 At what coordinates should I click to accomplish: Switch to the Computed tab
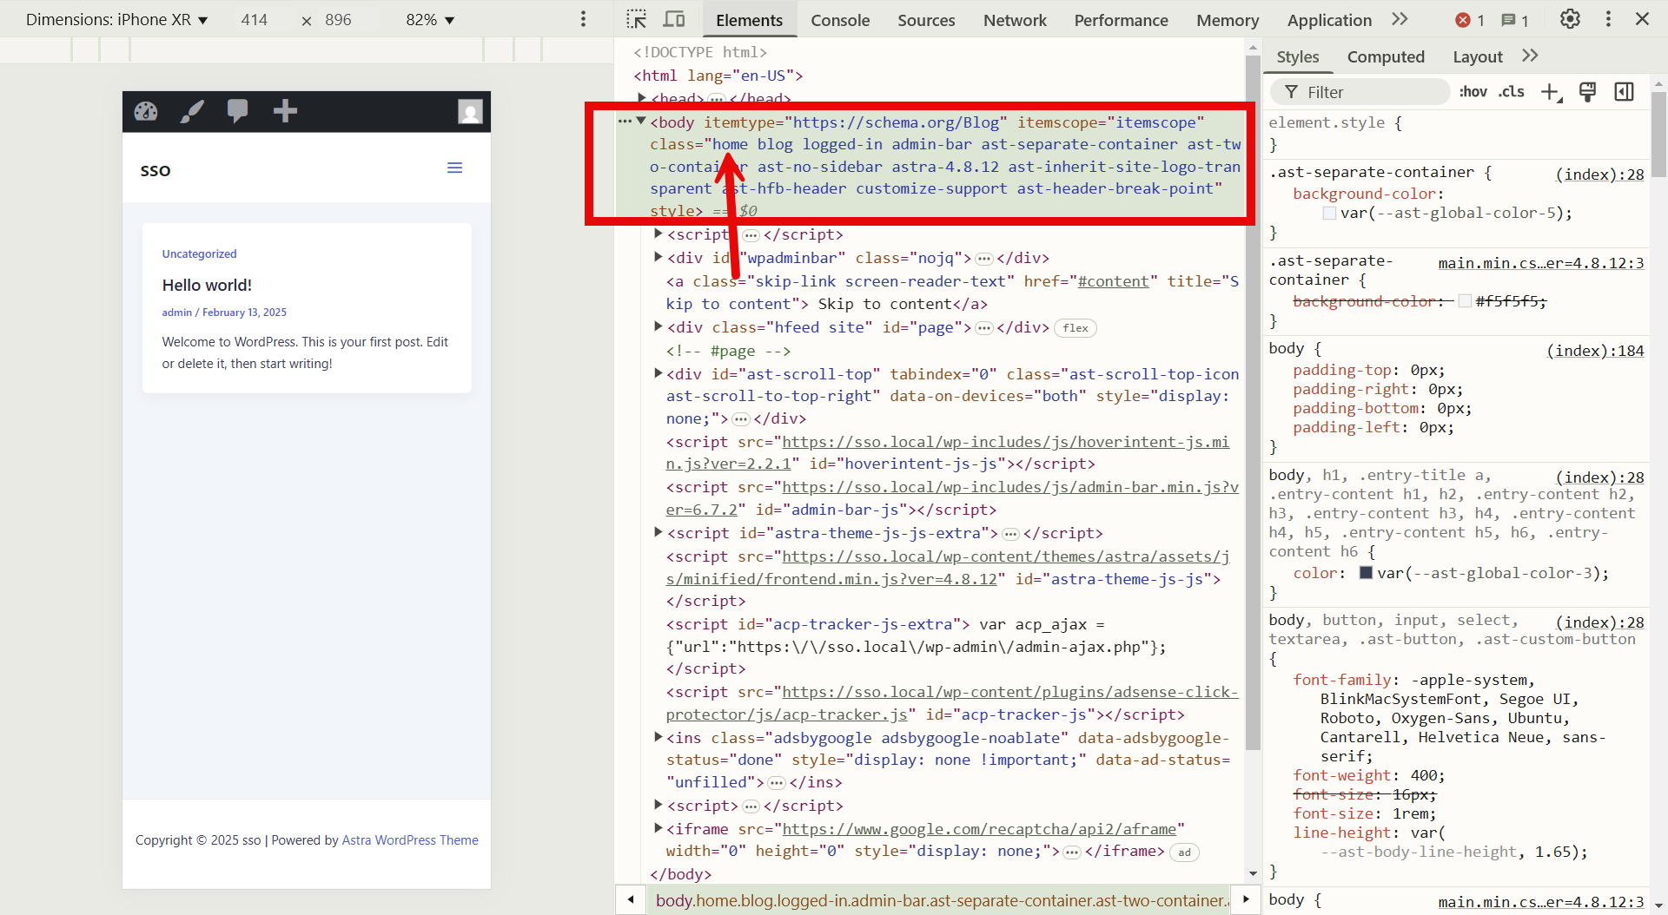click(x=1385, y=56)
